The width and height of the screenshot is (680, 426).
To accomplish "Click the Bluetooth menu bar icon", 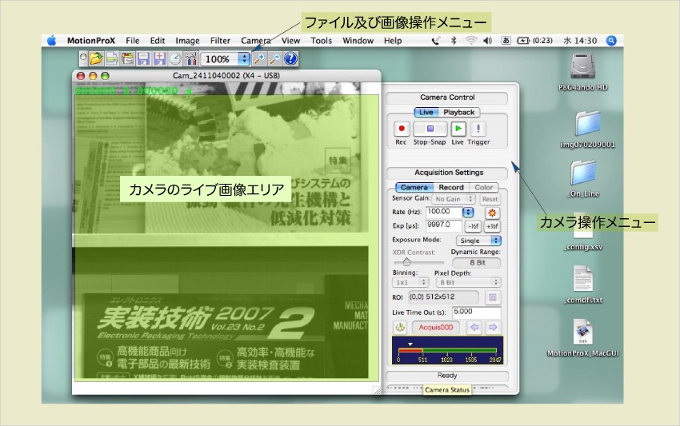I will point(454,41).
